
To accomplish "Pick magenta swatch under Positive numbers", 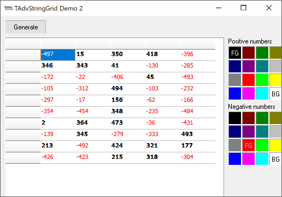I will pos(249,94).
